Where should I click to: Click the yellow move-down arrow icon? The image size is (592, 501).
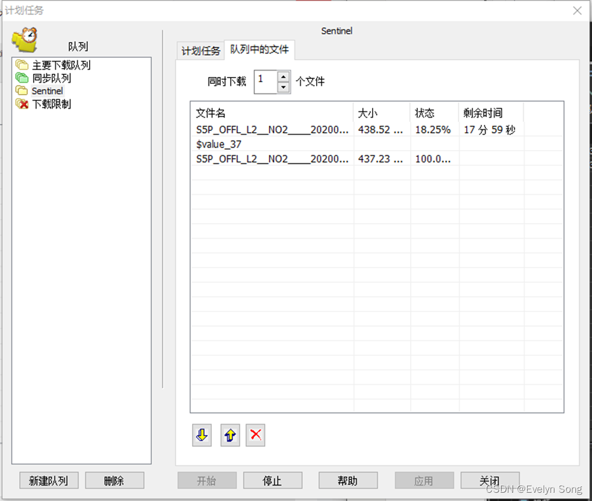pyautogui.click(x=202, y=435)
